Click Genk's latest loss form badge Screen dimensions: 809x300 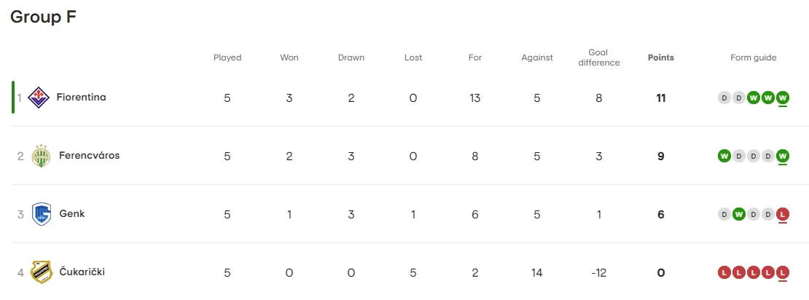[x=783, y=214]
